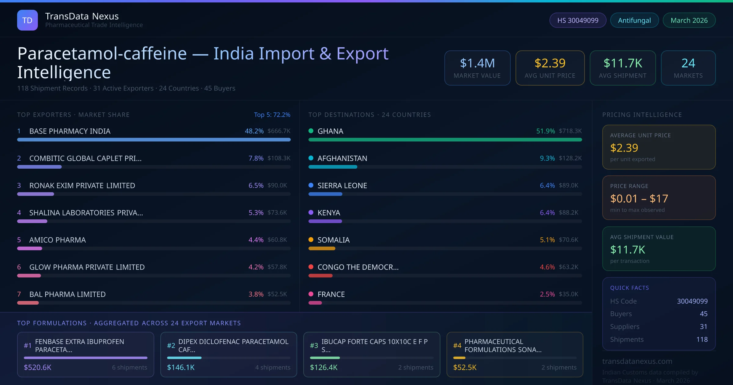Click the pink dot beside FRANCE
This screenshot has height=385, width=733.
coord(311,294)
